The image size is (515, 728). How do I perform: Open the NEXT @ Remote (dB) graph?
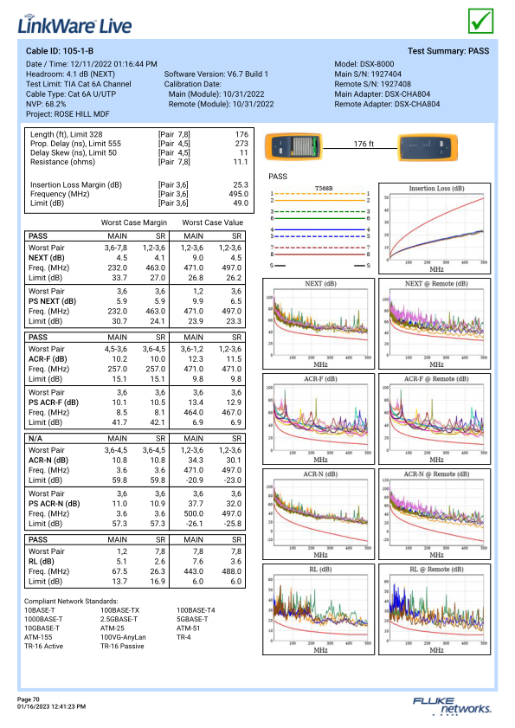click(x=435, y=324)
